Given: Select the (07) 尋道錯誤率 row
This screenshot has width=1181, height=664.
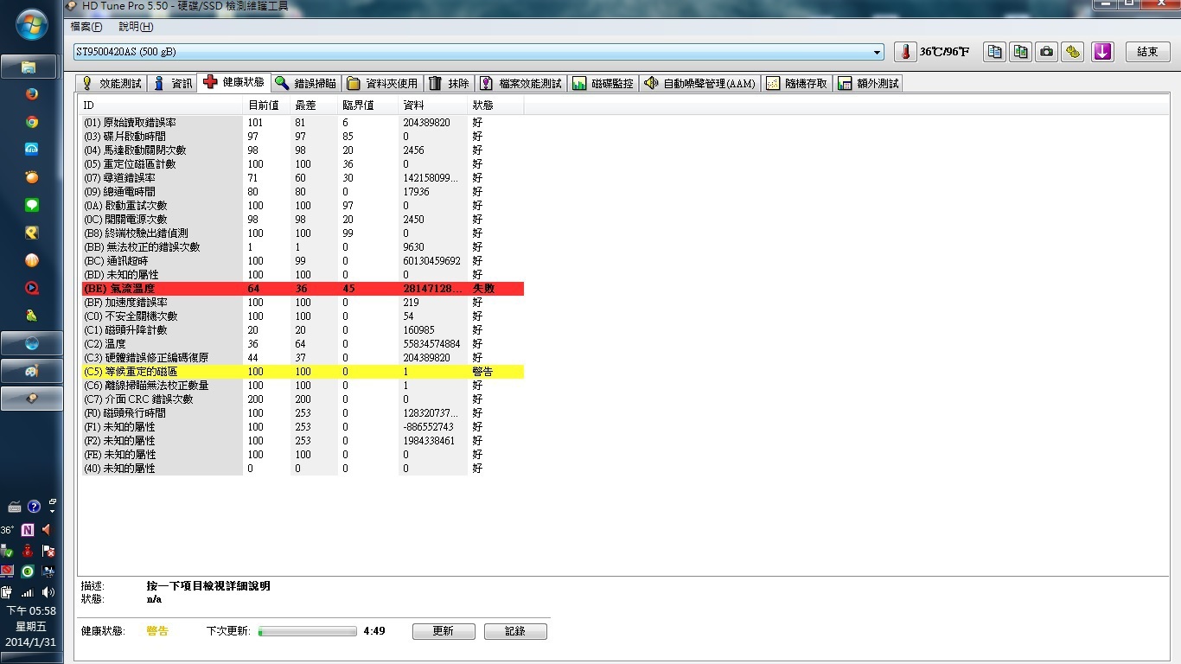Looking at the screenshot, I should [303, 177].
